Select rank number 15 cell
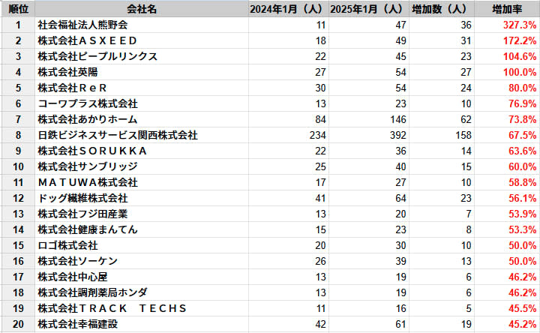Image resolution: width=540 pixels, height=333 pixels. click(x=17, y=245)
